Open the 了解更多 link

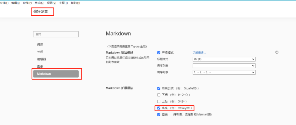[x=199, y=53]
